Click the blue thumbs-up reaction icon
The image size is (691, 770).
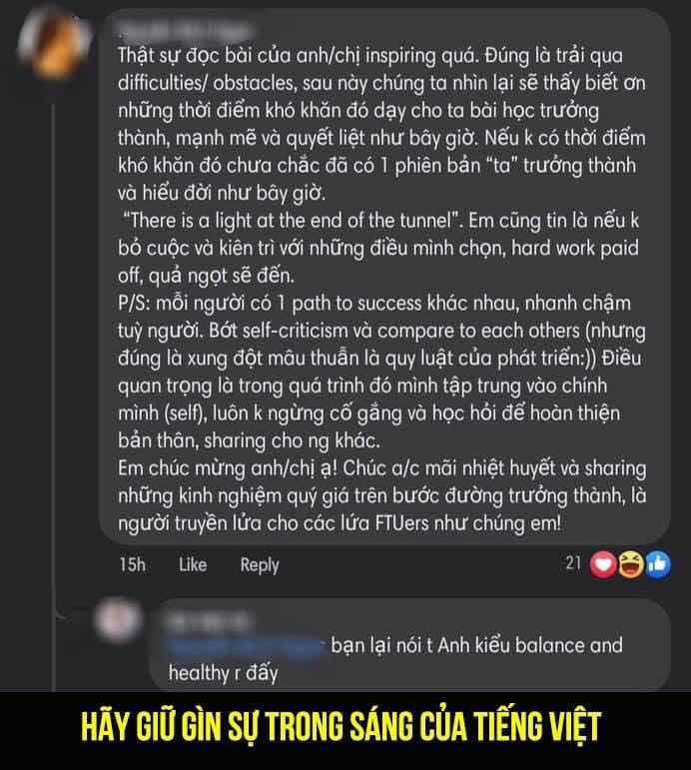658,564
